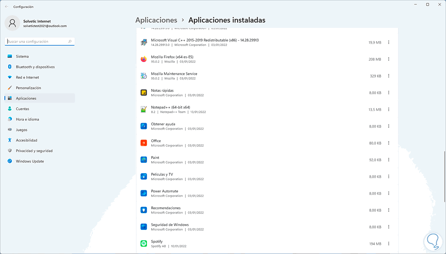Open the Cuentas section
Viewport: 446px width, 254px height.
pos(40,109)
